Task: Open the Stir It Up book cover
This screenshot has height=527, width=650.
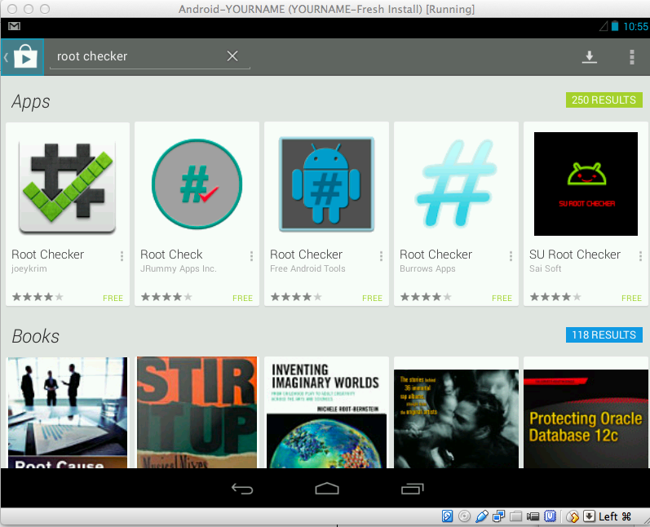Action: (197, 413)
